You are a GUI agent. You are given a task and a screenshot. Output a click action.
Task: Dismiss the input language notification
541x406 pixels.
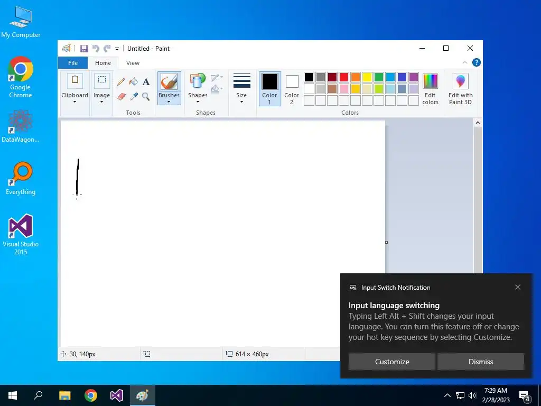pos(481,362)
